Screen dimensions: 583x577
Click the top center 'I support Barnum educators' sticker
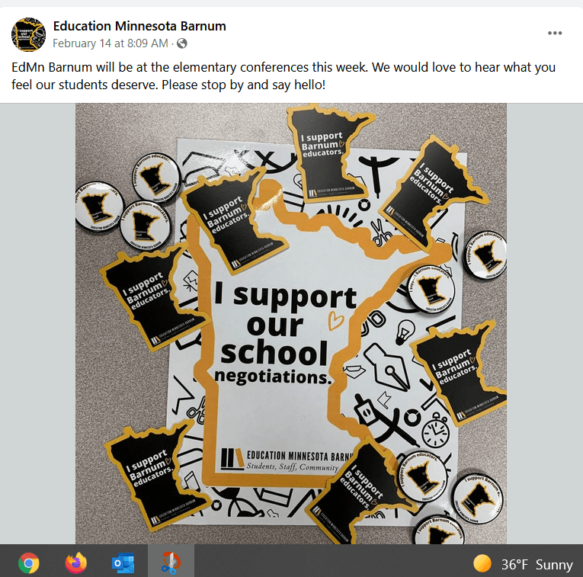327,152
